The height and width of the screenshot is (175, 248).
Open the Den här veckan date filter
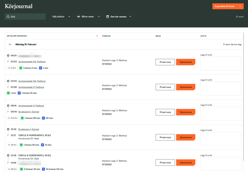click(119, 17)
